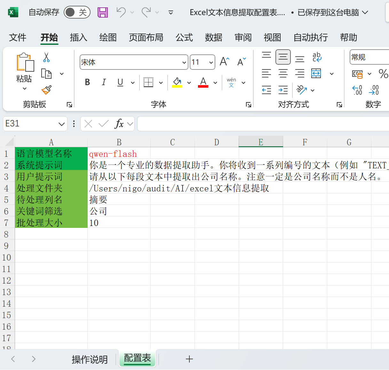Click the Increase Font Size icon
The height and width of the screenshot is (370, 389).
point(225,61)
